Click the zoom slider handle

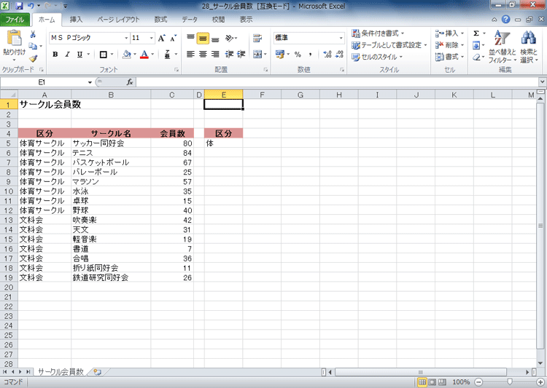pos(510,382)
